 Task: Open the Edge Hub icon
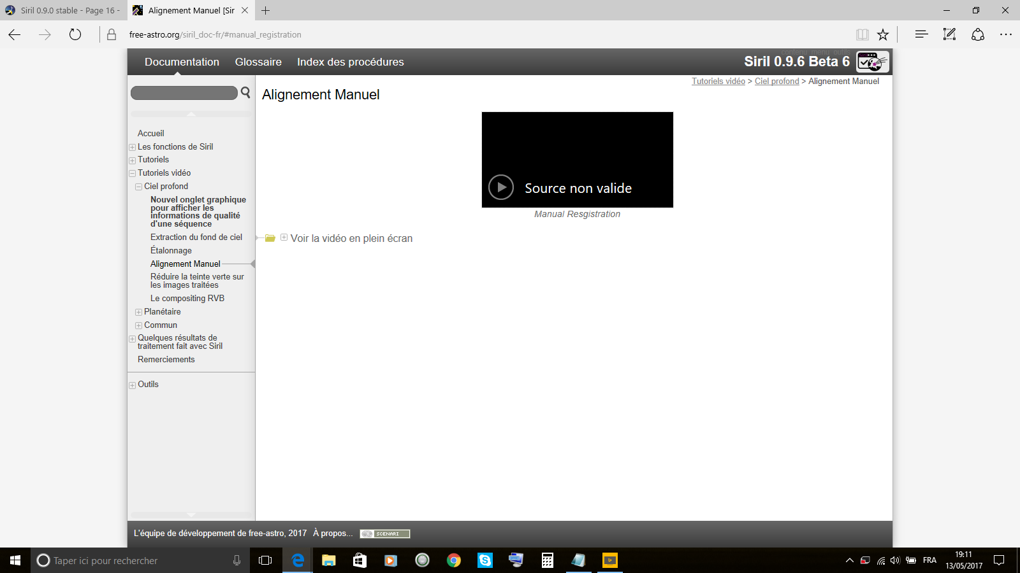tap(921, 34)
